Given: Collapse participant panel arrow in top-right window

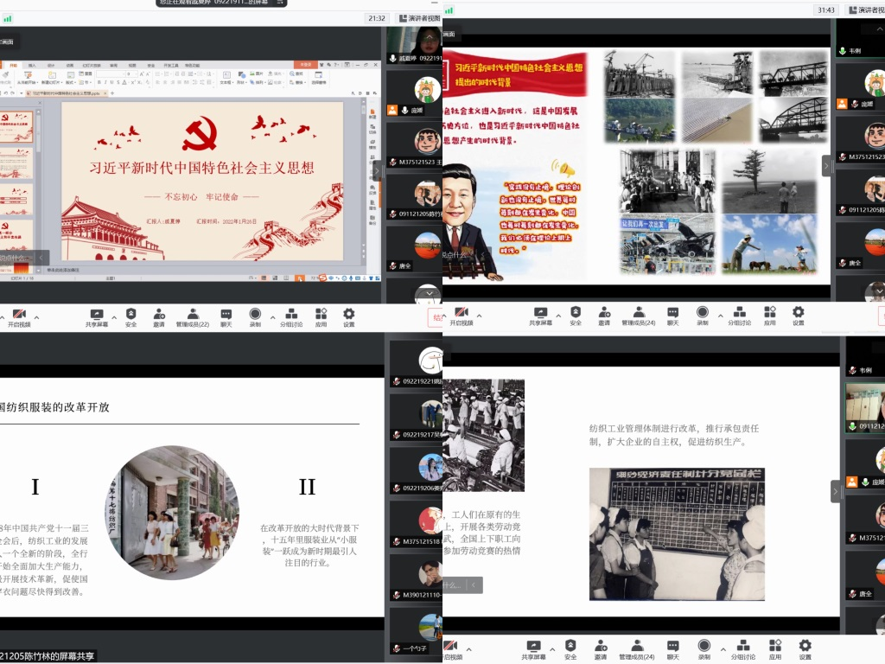Looking at the screenshot, I should pyautogui.click(x=827, y=164).
